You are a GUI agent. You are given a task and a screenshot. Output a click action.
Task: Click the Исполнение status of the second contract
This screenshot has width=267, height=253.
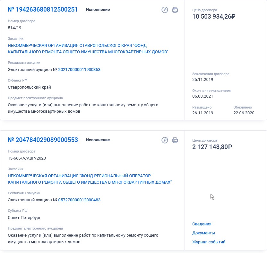coord(98,140)
